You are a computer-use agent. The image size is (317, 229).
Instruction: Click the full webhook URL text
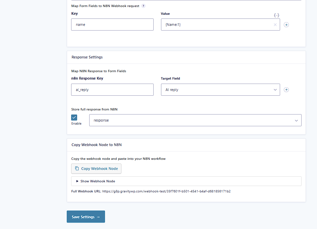[166, 191]
